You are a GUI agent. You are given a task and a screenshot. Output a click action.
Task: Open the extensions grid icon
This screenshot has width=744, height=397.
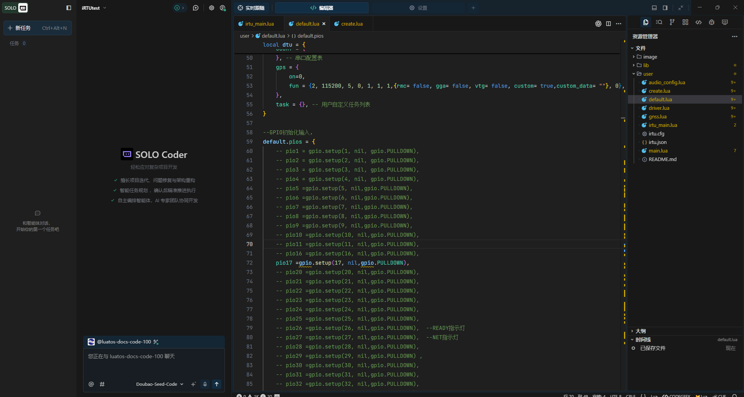point(685,22)
